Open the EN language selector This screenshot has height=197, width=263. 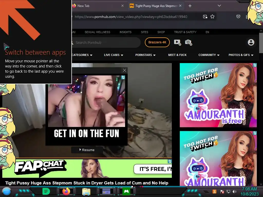(207, 32)
